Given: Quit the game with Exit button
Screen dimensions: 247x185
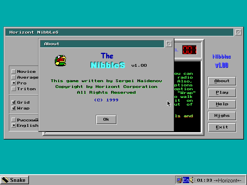Looking at the screenshot, I should click(x=222, y=127).
